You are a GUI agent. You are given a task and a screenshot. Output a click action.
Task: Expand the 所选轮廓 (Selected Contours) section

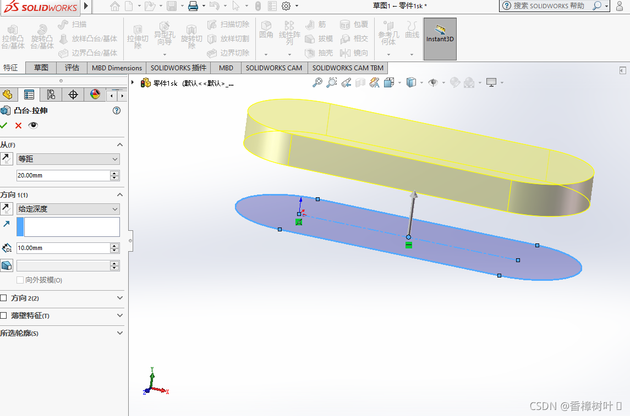coord(120,333)
